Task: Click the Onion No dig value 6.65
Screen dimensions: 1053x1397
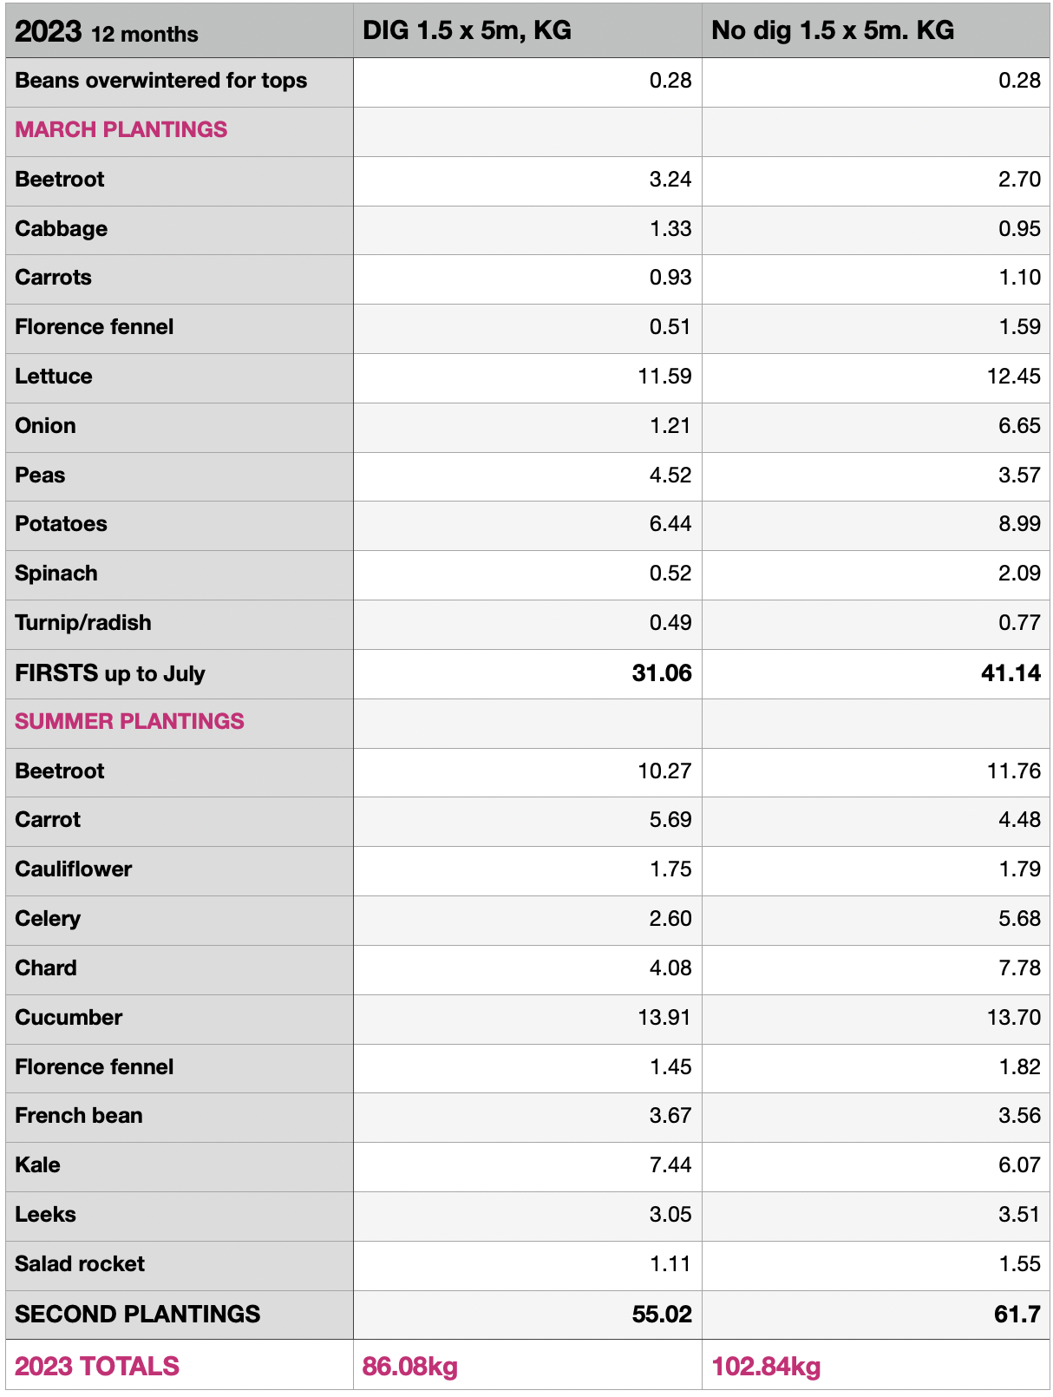Action: [1018, 426]
